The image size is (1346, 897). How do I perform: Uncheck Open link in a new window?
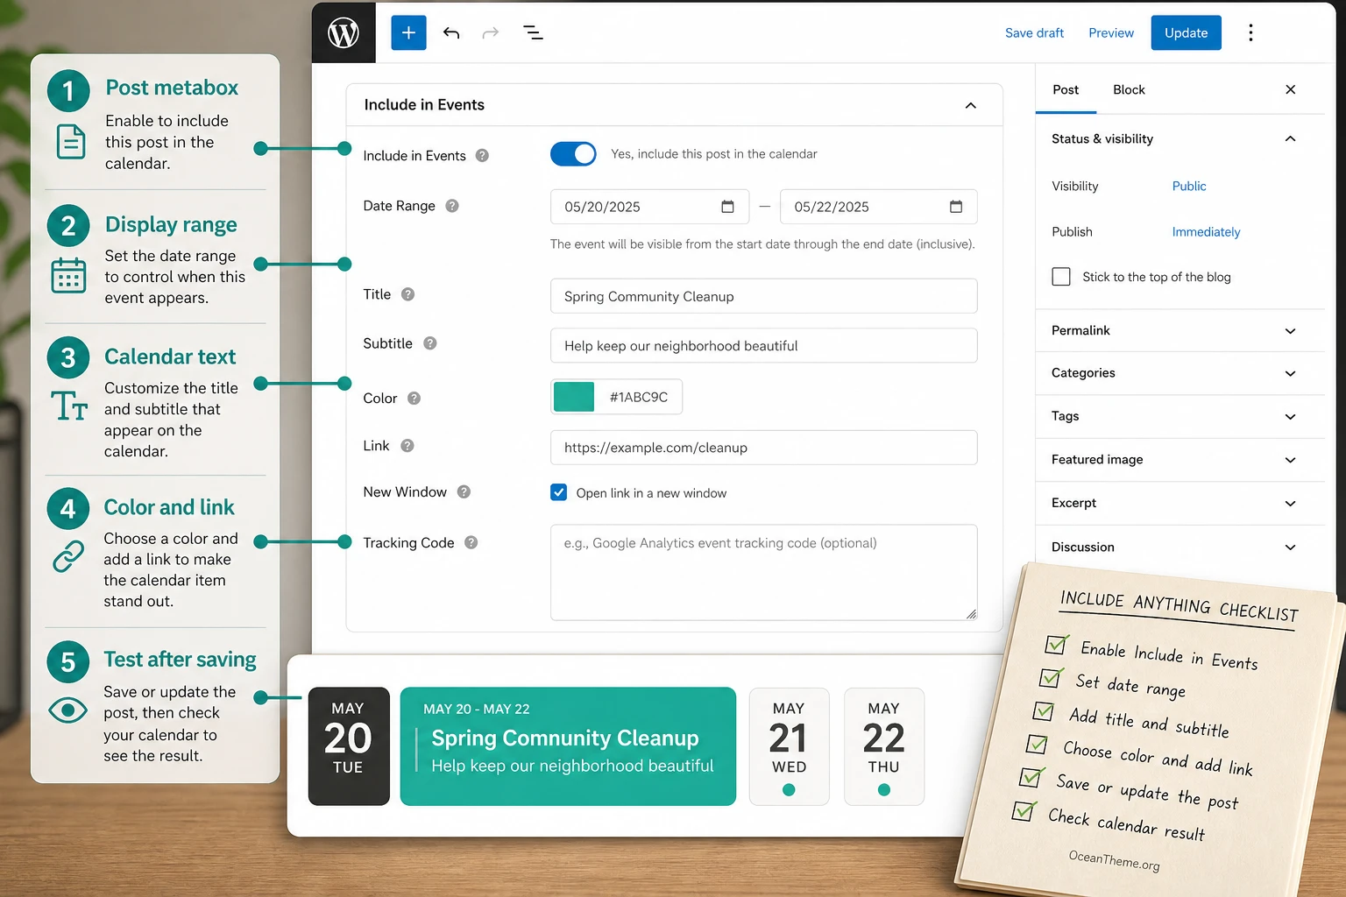[559, 492]
